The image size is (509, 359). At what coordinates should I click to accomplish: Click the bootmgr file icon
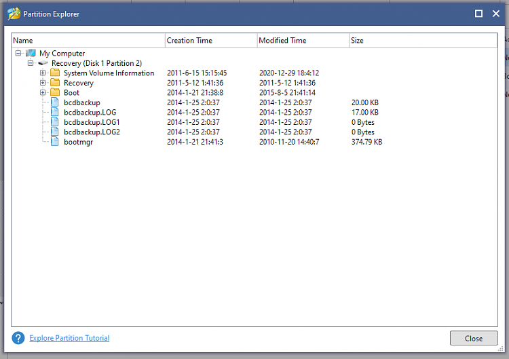(55, 142)
